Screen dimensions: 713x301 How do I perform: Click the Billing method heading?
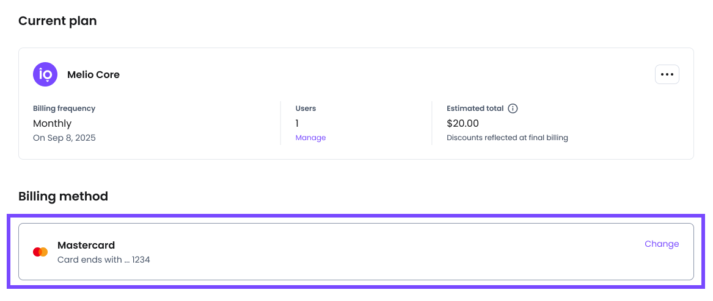63,196
